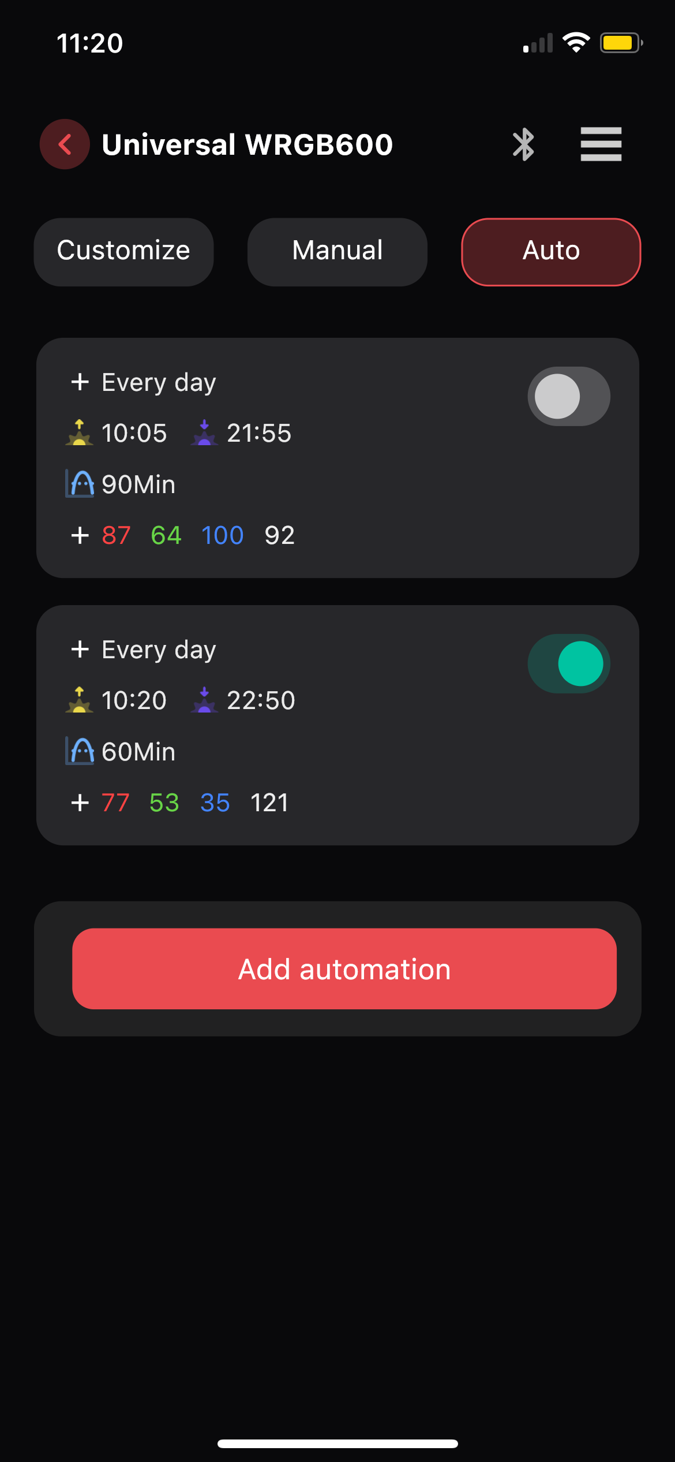This screenshot has height=1462, width=675.
Task: Select the Auto tab
Action: (x=551, y=251)
